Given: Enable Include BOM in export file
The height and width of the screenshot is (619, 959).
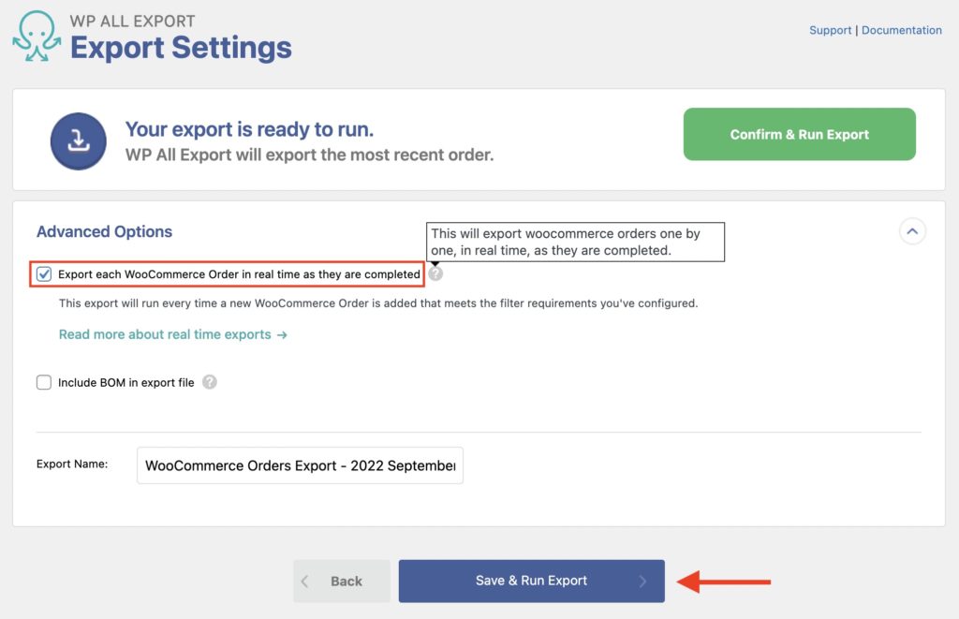Looking at the screenshot, I should [43, 382].
